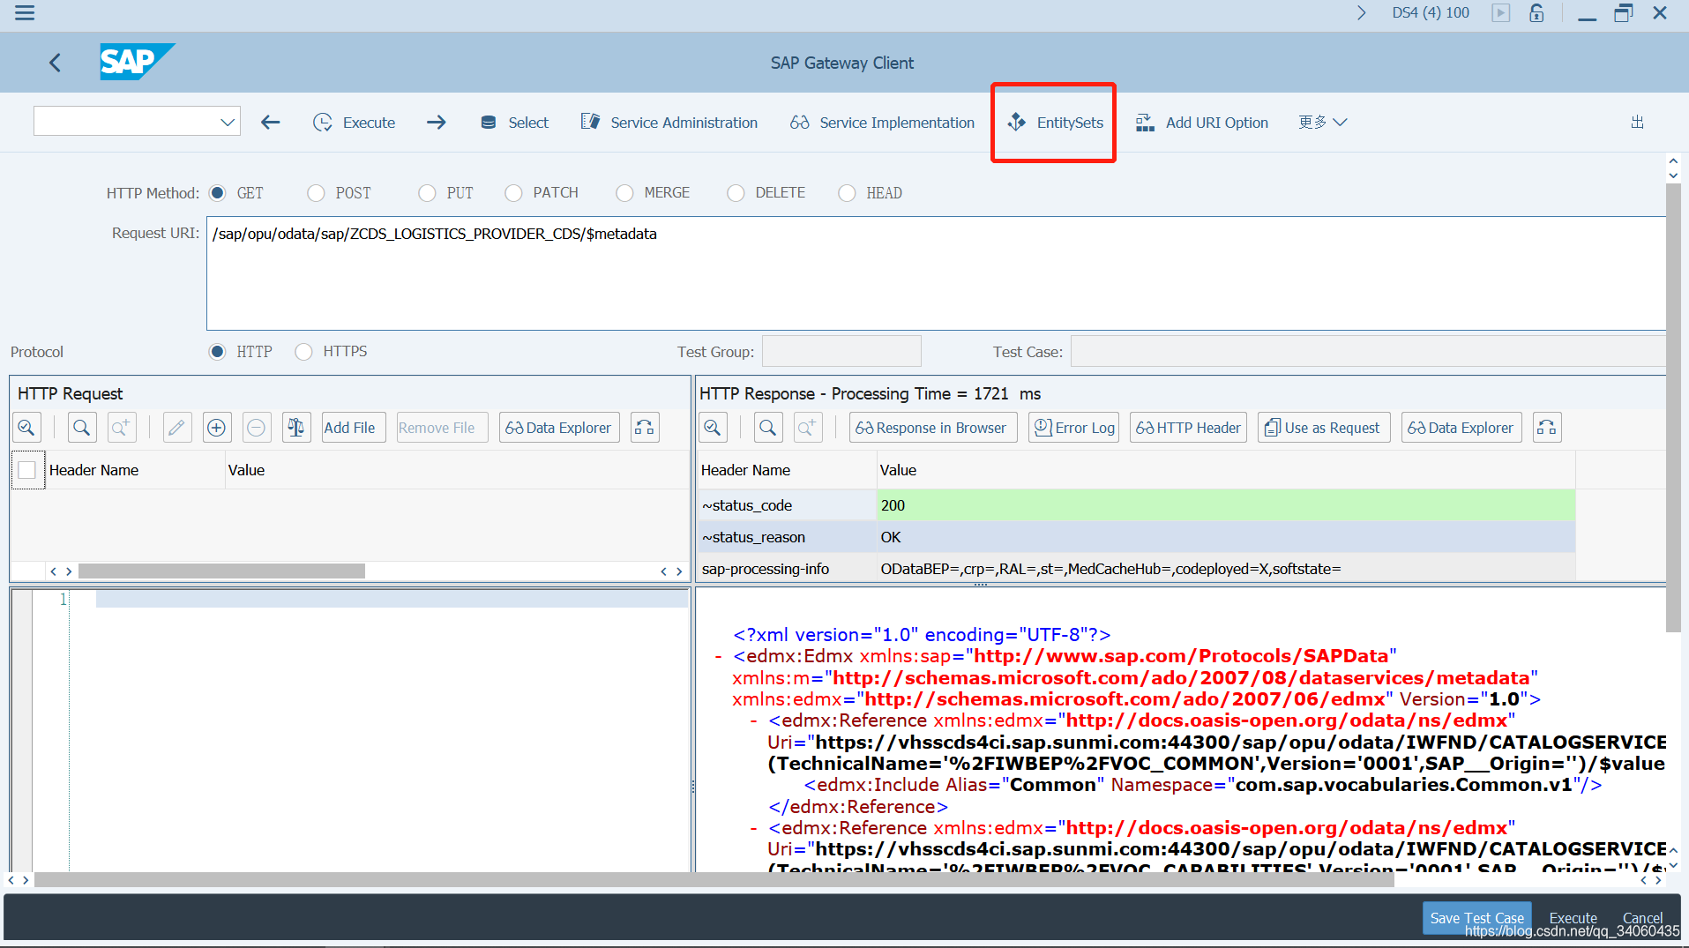Click the right arrow next-request icon

[436, 123]
